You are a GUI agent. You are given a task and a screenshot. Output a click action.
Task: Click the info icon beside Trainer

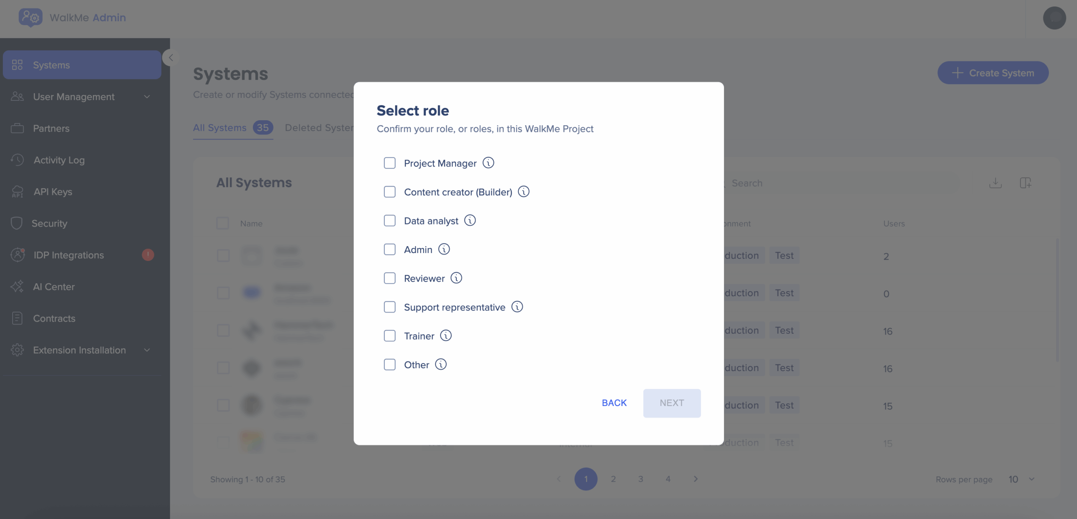click(446, 335)
